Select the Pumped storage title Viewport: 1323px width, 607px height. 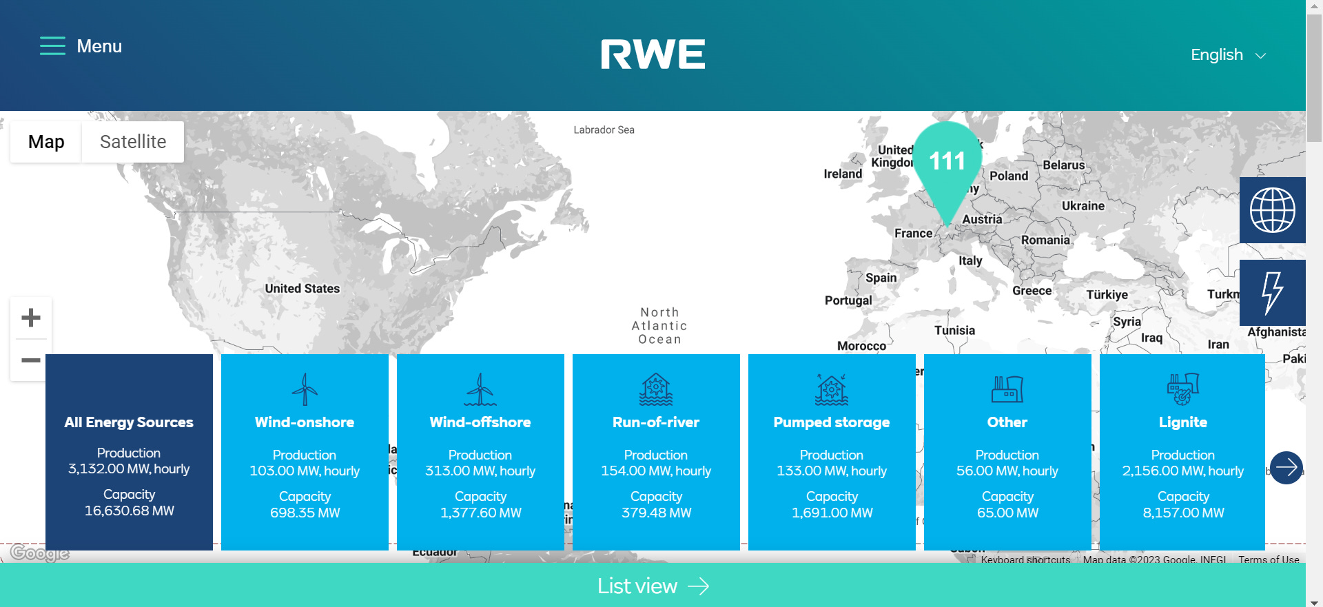(x=832, y=422)
